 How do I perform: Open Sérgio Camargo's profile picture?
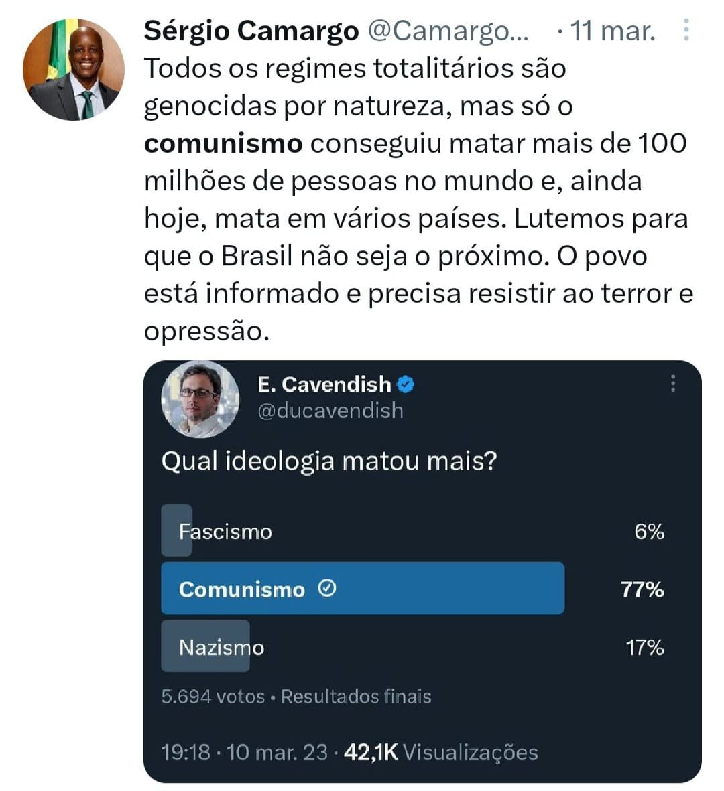[x=74, y=70]
